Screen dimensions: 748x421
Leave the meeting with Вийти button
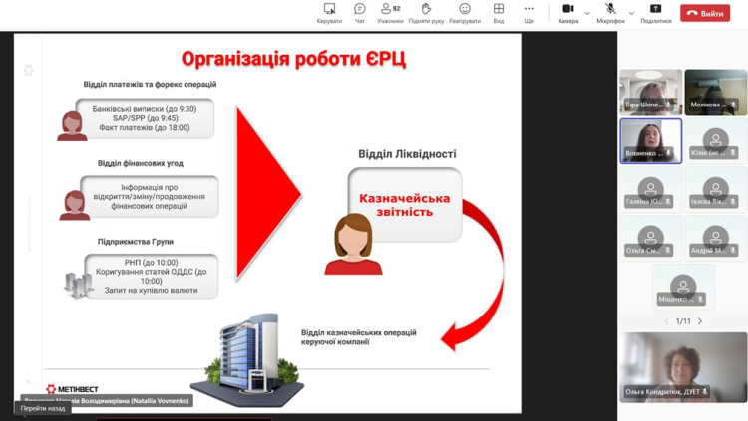(x=705, y=13)
